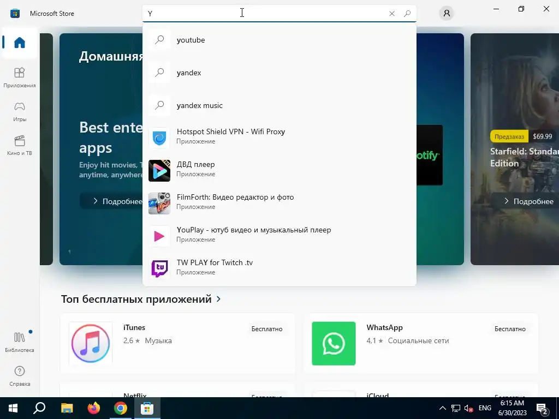Switch ENG input language
This screenshot has height=419, width=559.
pos(485,408)
